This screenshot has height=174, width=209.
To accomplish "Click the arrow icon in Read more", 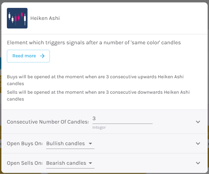I will click(x=42, y=56).
